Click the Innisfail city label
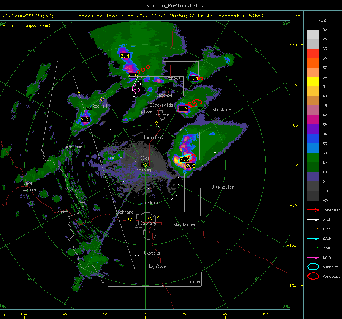Screen dimensions: 342x319 tap(154, 137)
